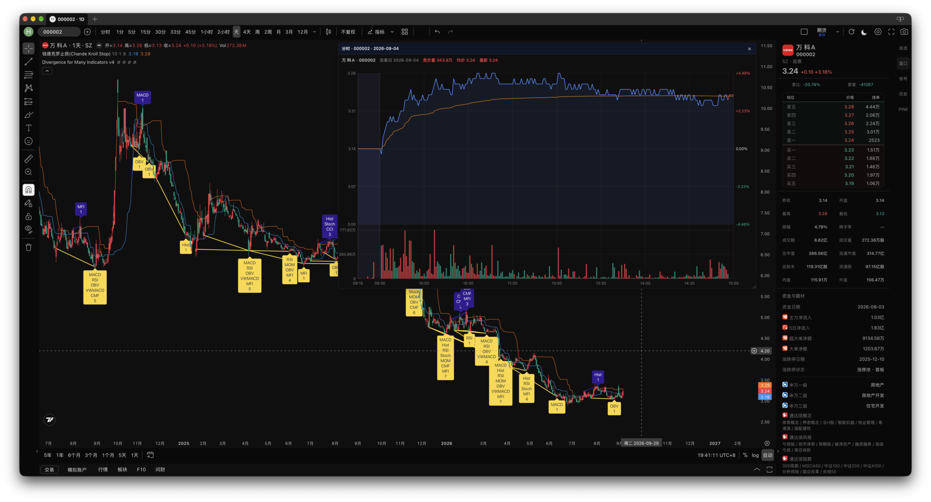Screen dimensions: 931x502
Task: Click the refresh icon in the top bar
Action: click(851, 32)
